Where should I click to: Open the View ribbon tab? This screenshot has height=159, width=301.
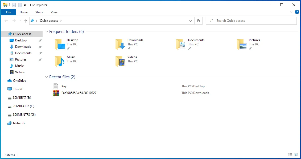click(x=54, y=12)
